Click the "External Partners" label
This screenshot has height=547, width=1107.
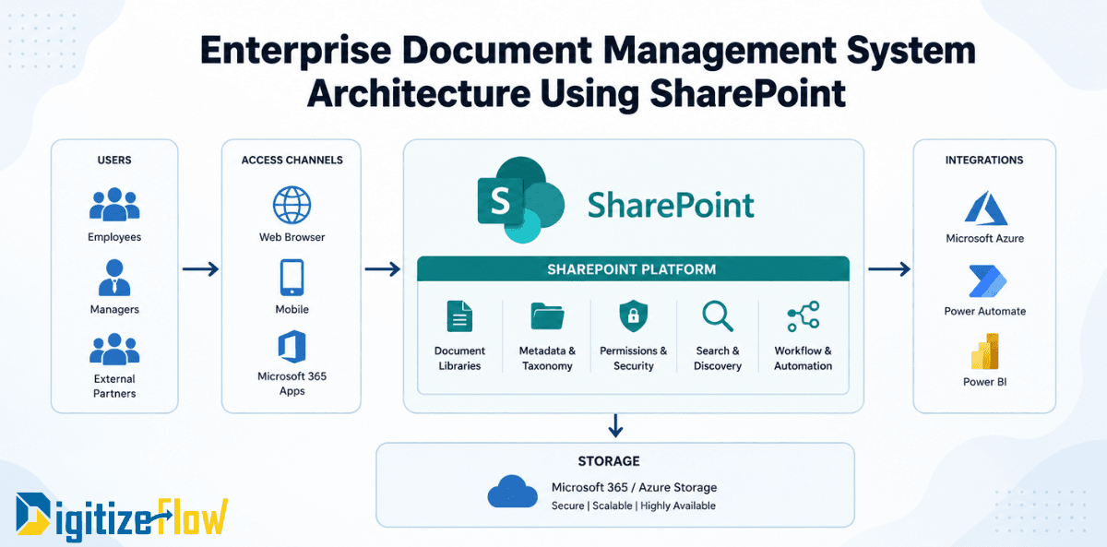click(x=114, y=386)
